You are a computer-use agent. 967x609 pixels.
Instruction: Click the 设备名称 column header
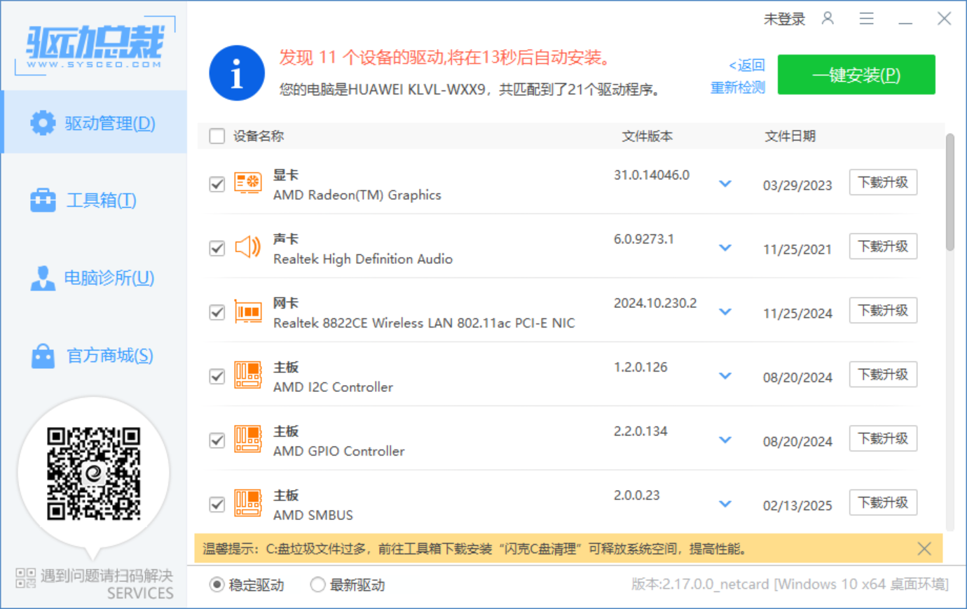[x=259, y=136]
